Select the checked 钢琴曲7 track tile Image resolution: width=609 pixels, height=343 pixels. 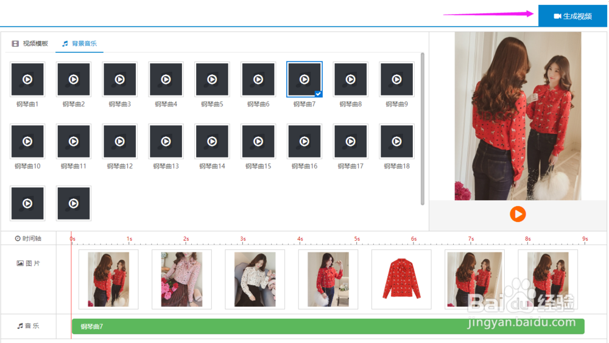click(x=304, y=79)
